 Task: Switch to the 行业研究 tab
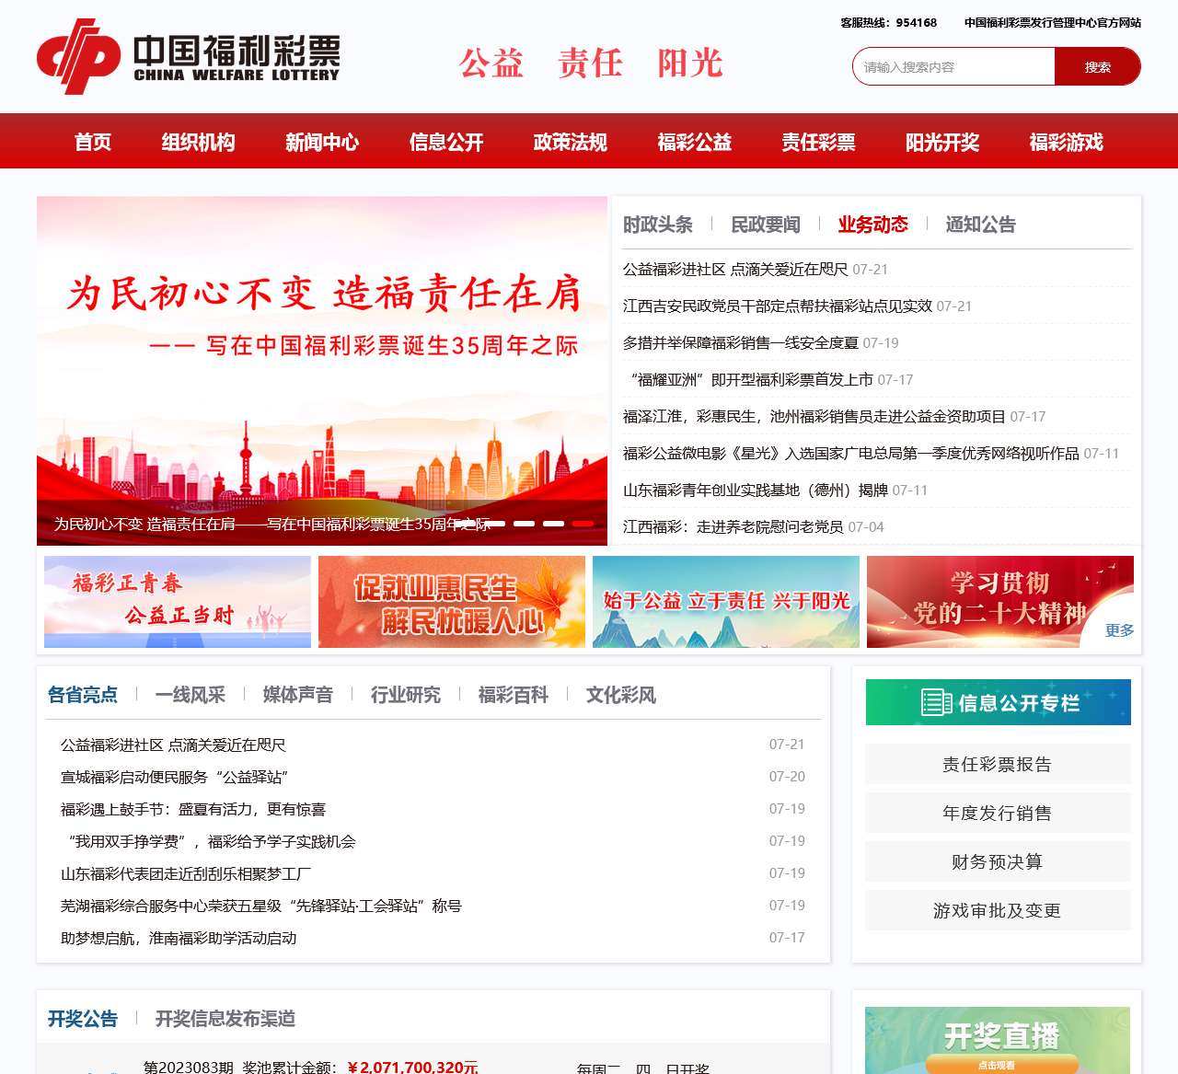click(406, 694)
